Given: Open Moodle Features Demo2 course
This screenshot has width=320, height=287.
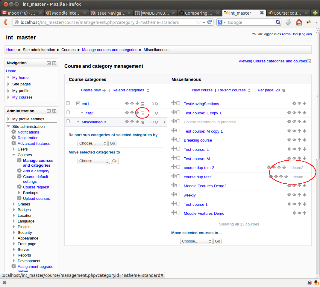Looking at the screenshot, I should (x=205, y=186).
